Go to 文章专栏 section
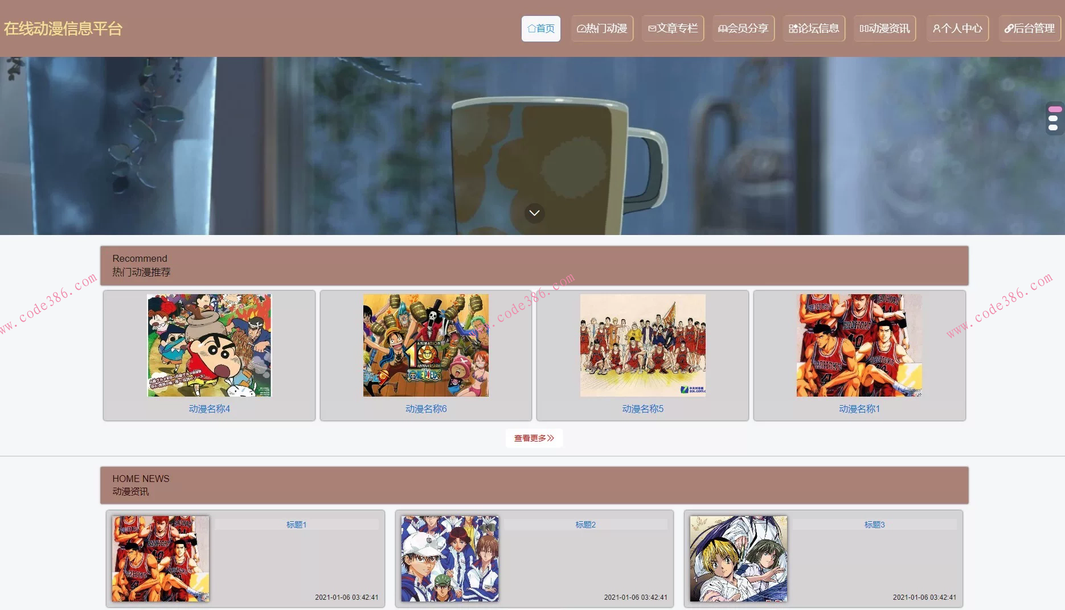Image resolution: width=1065 pixels, height=610 pixels. [x=673, y=28]
